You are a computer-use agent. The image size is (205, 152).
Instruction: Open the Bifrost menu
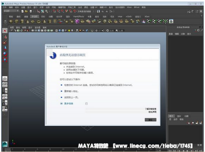[137, 7]
